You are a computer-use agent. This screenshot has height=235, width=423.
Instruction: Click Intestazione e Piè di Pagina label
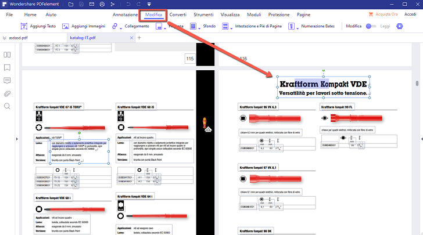258,26
